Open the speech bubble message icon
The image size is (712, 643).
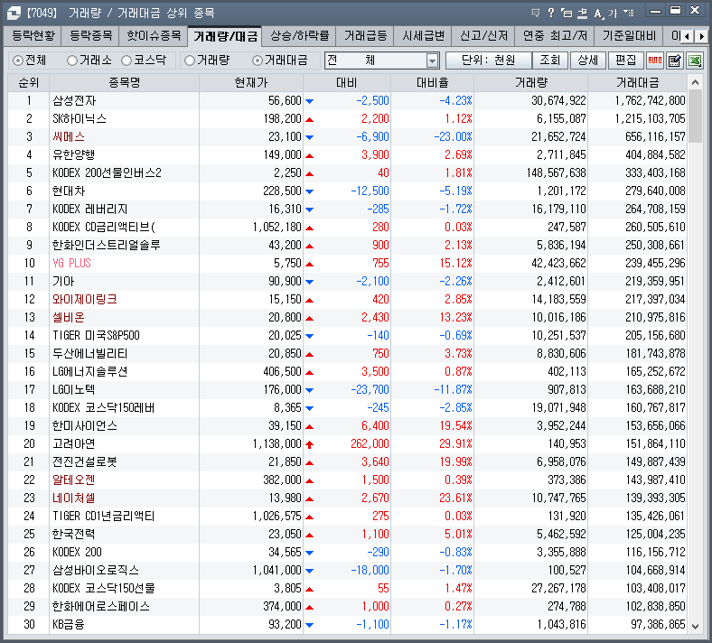pos(536,13)
